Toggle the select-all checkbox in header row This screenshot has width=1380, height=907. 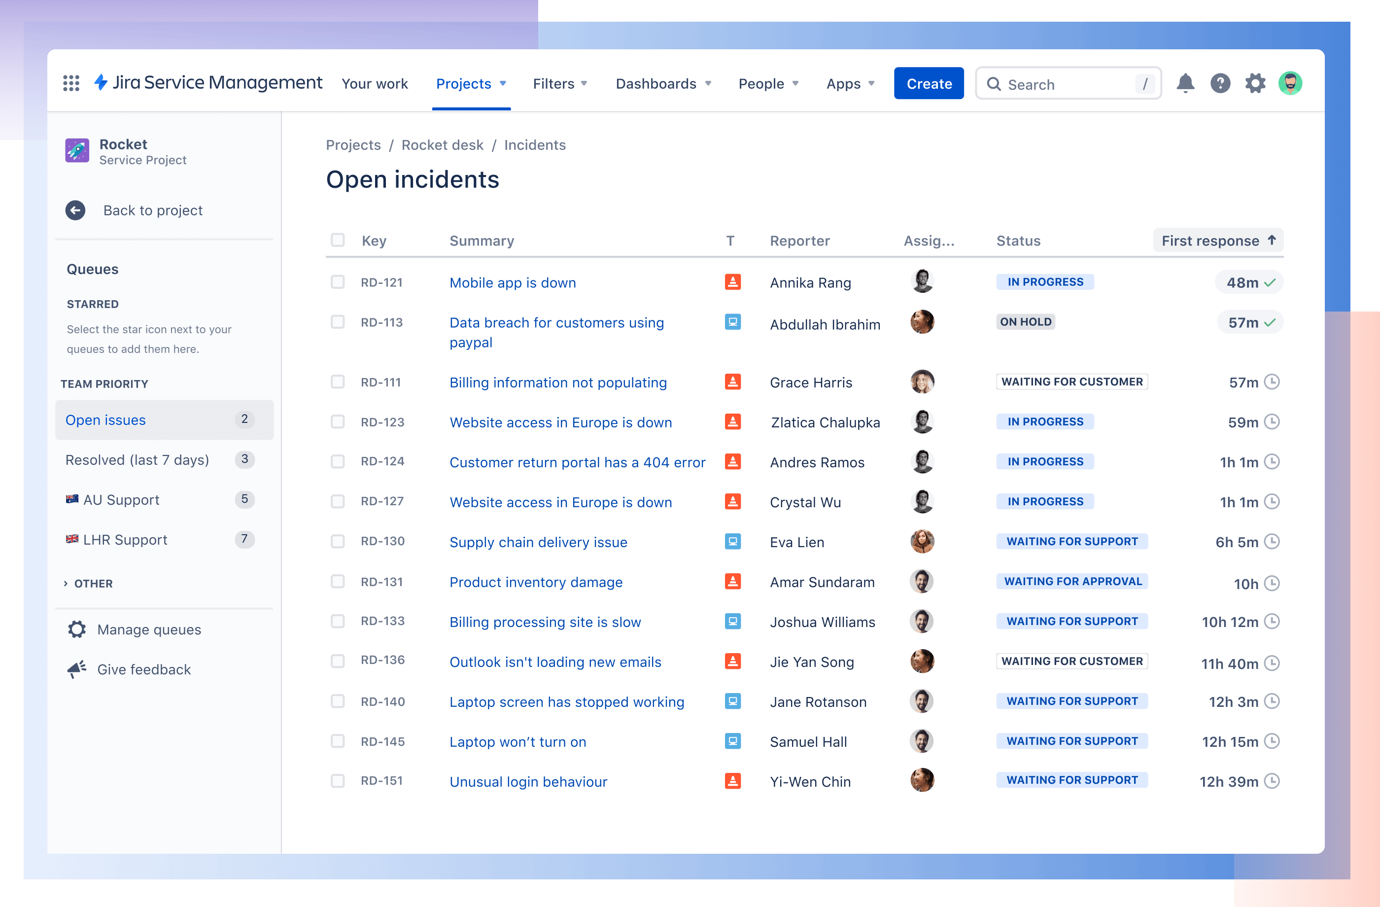pos(338,240)
